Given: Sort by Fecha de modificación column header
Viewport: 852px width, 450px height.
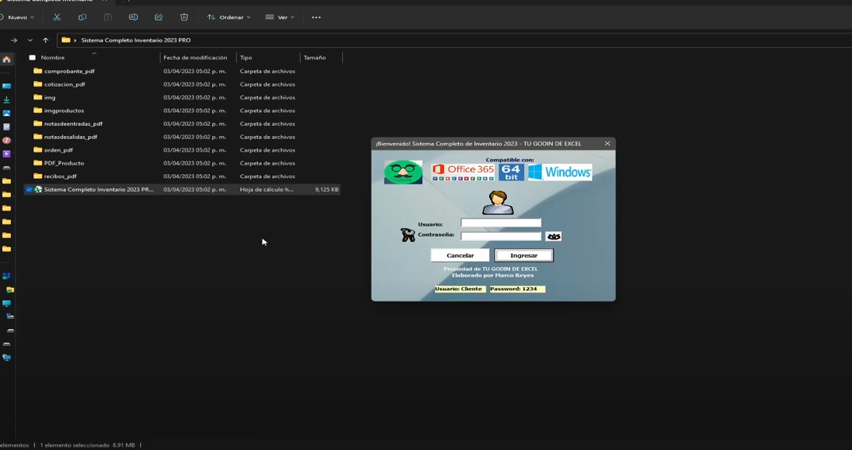Looking at the screenshot, I should pyautogui.click(x=195, y=57).
